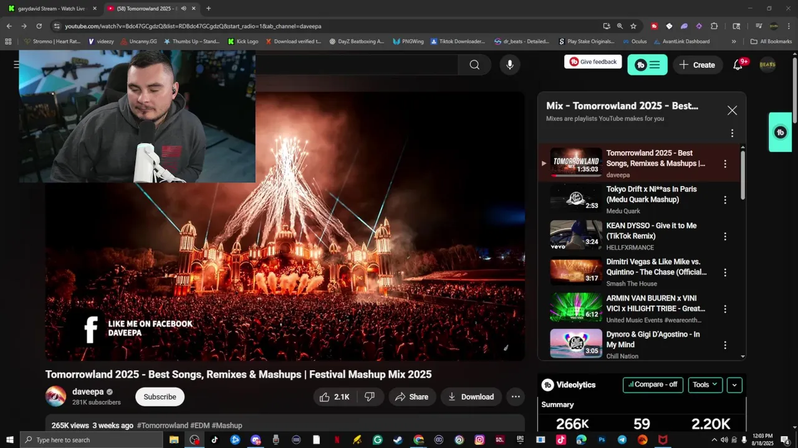Screen dimensions: 798x448
Task: Click the Subscribe button
Action: 160,397
